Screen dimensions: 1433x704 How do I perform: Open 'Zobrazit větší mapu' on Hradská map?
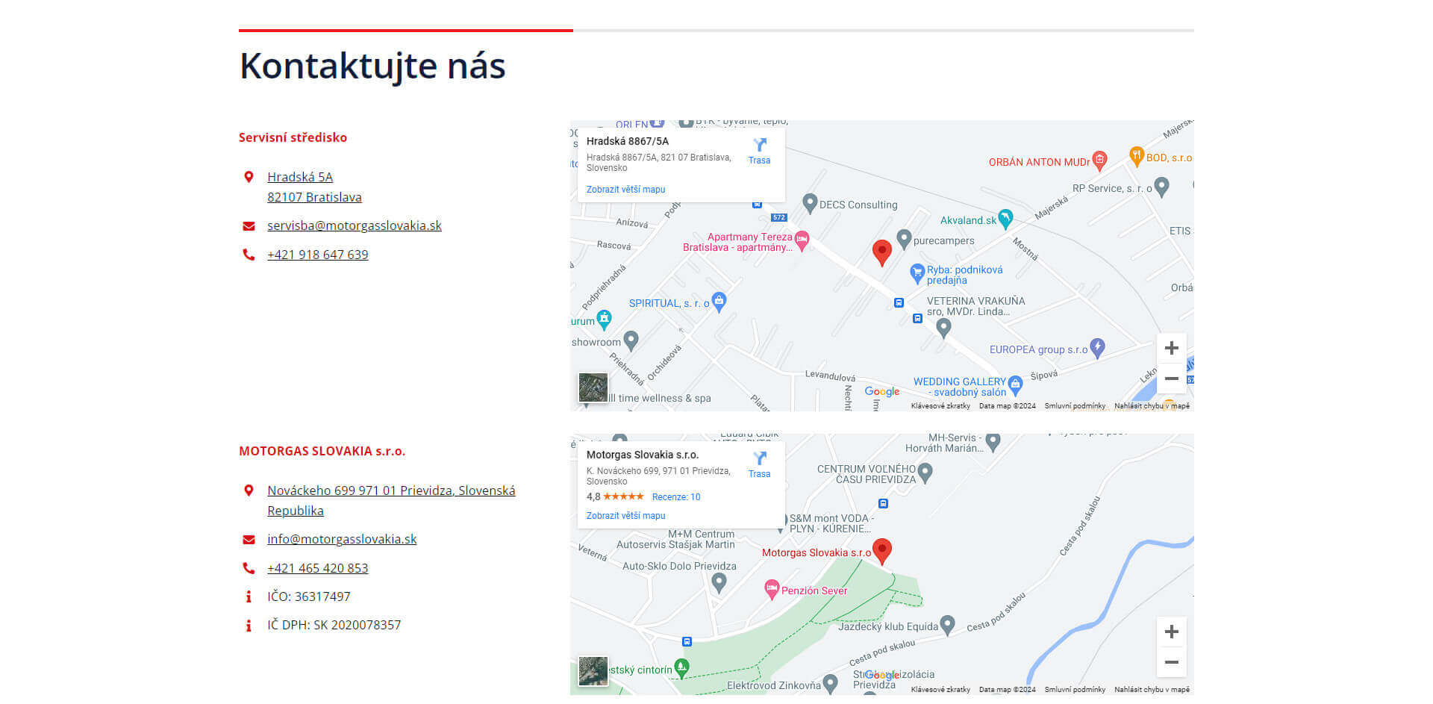(625, 190)
